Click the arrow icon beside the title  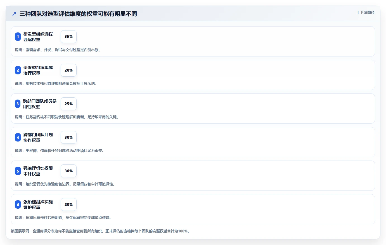click(x=14, y=14)
